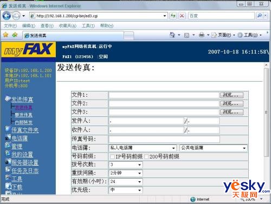Screen dimensions: 271x204
Task: Click 浏览 button for 文件3
Action: point(232,112)
